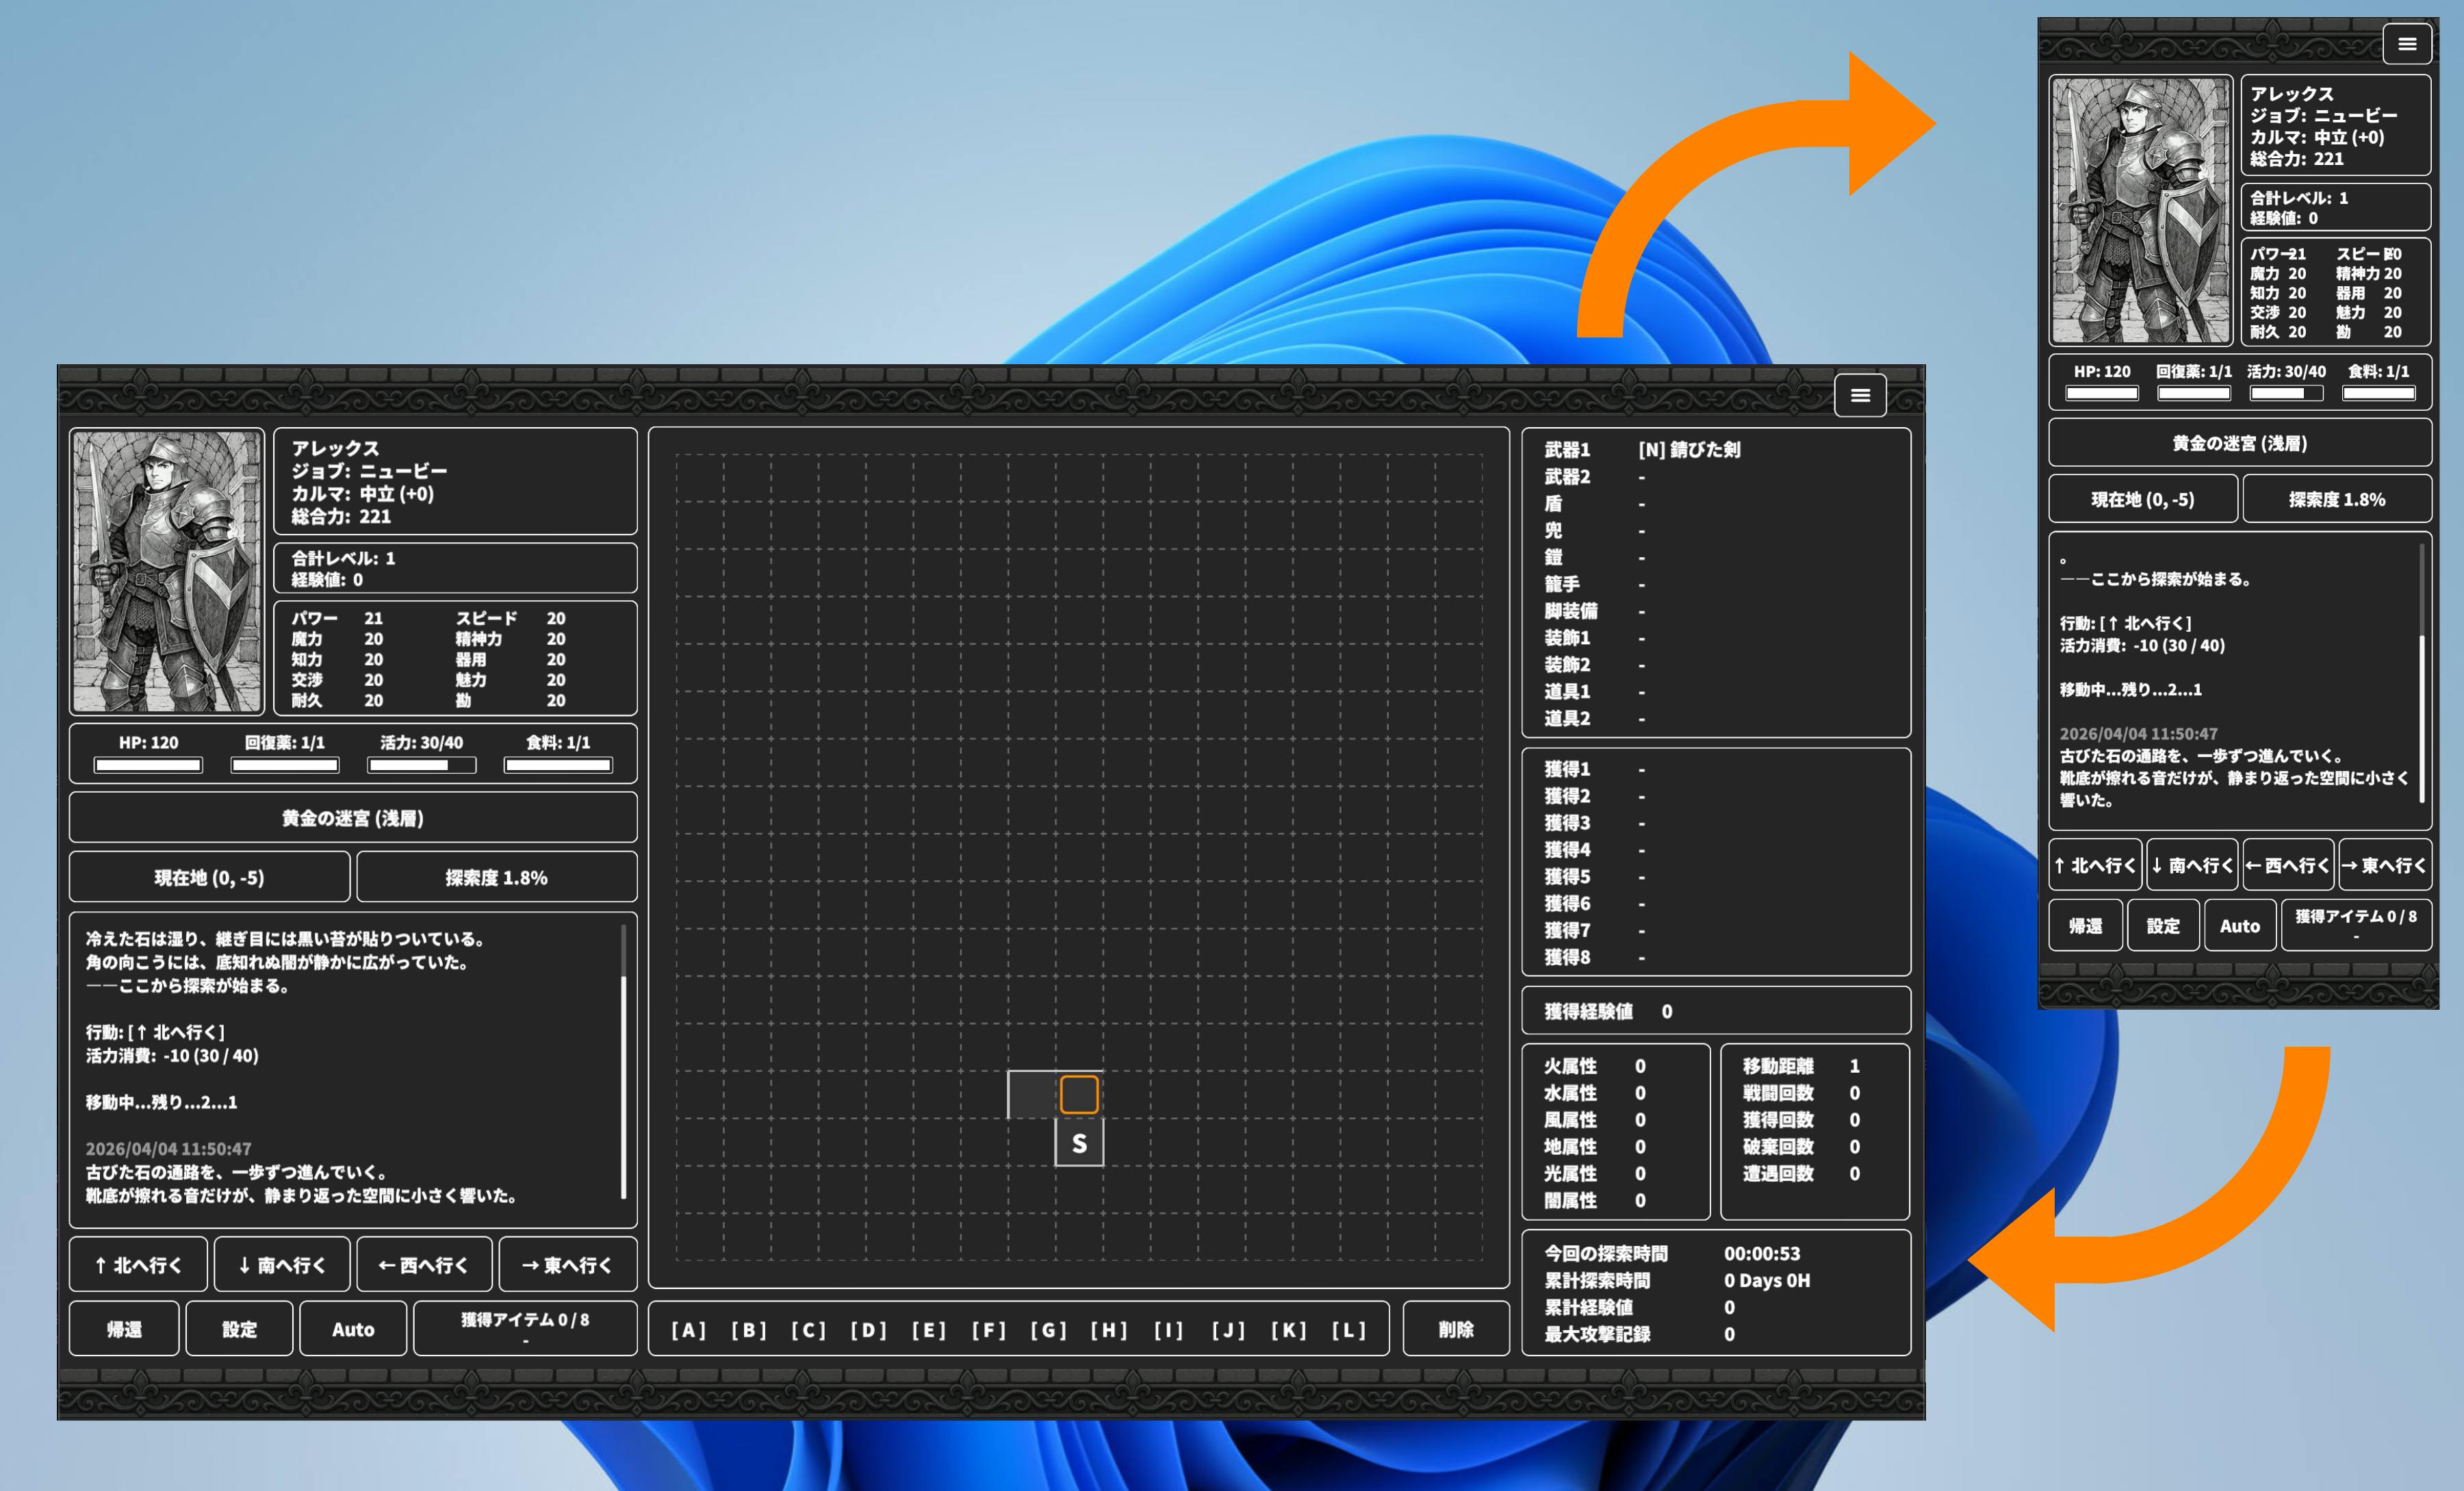Screen dimensions: 2464x1491
Task: Click the 帰還 button in the large window
Action: click(124, 1329)
